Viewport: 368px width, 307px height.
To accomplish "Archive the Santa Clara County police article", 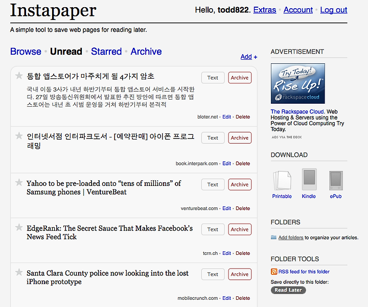I will tap(240, 274).
